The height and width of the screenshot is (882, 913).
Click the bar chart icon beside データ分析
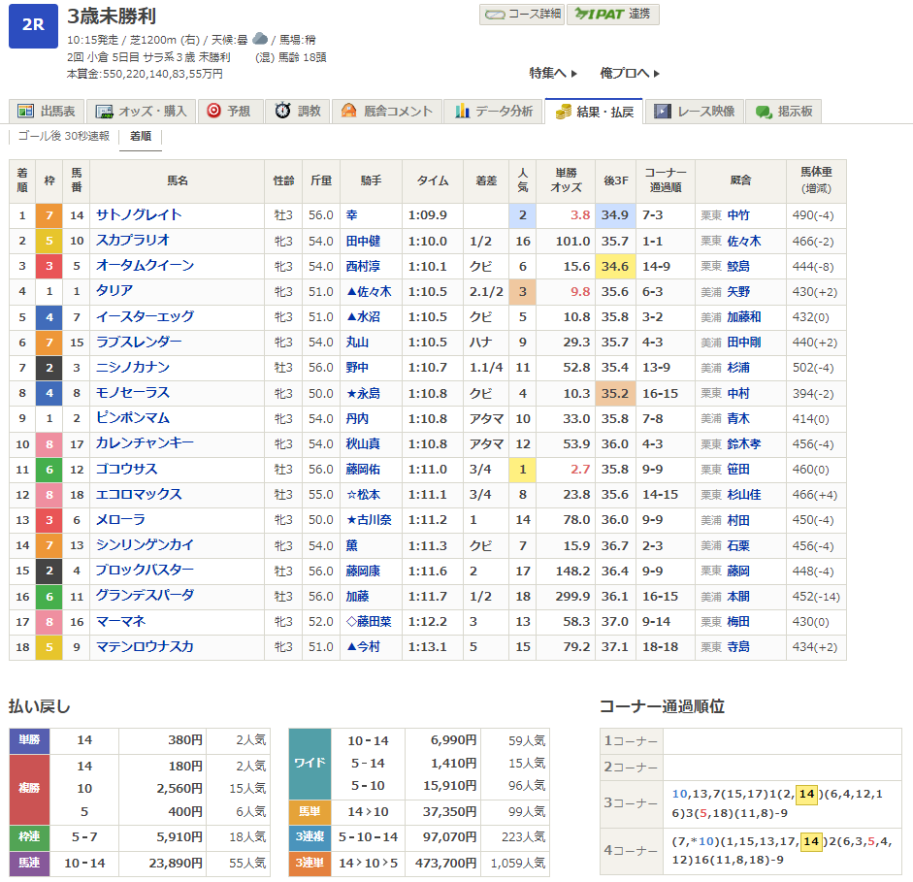(x=463, y=112)
